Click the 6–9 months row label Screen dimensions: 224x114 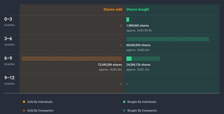(10, 61)
